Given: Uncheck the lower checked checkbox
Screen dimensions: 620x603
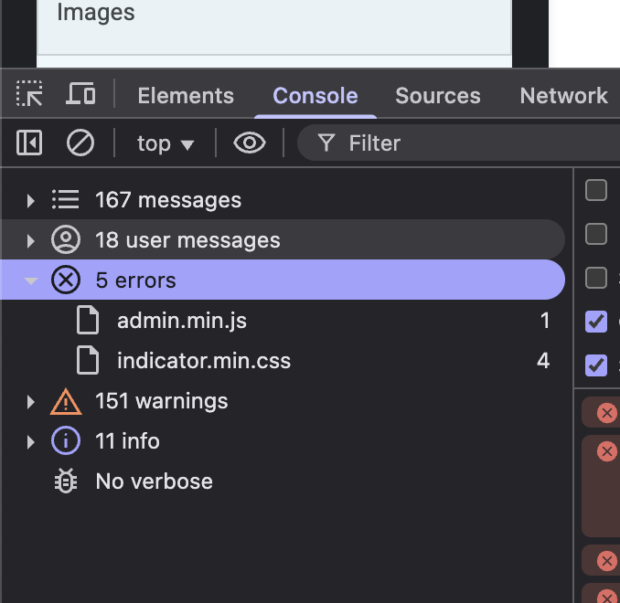Looking at the screenshot, I should coord(596,365).
